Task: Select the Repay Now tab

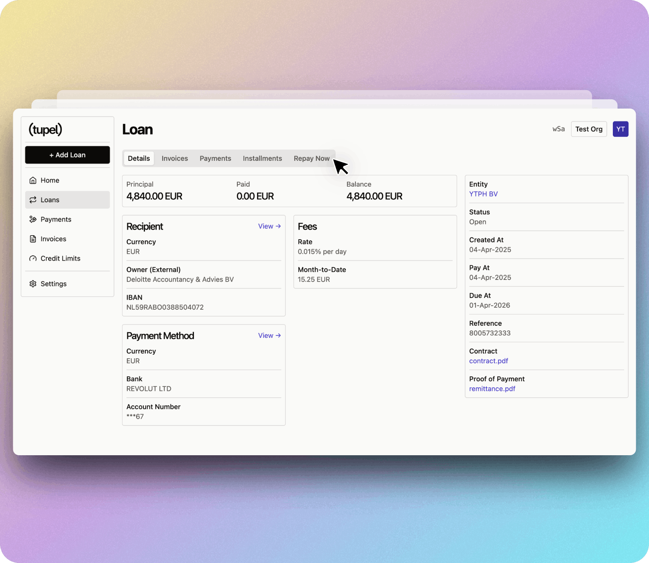Action: (311, 158)
